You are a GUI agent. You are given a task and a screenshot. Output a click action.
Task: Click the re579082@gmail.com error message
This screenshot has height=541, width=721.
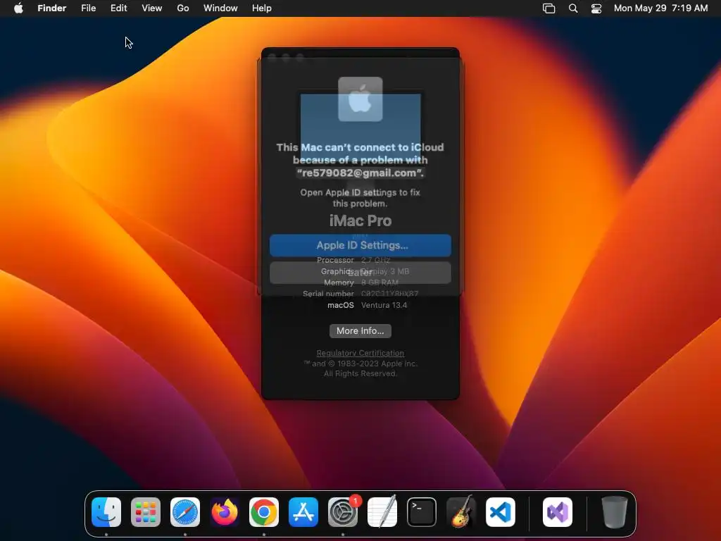360,160
